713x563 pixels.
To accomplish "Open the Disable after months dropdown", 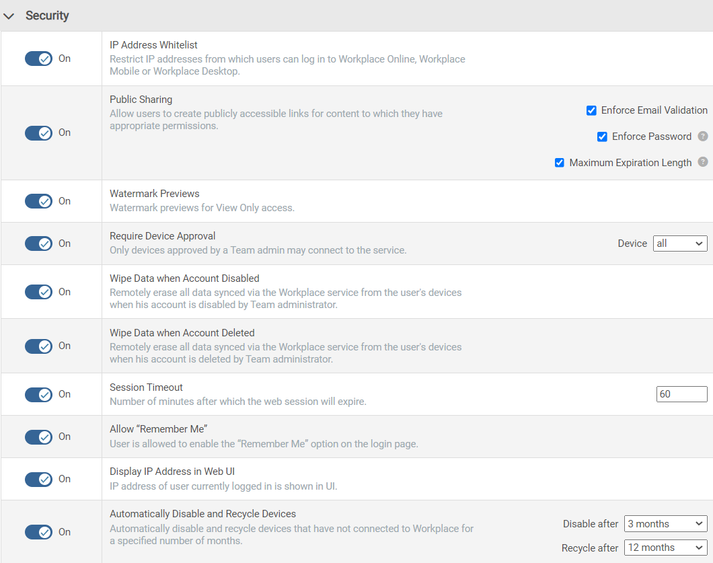I will pyautogui.click(x=665, y=523).
